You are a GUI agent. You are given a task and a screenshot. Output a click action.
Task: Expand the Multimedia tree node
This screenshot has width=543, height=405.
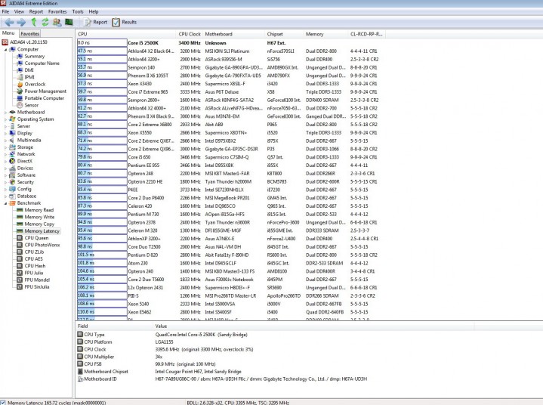click(x=5, y=141)
